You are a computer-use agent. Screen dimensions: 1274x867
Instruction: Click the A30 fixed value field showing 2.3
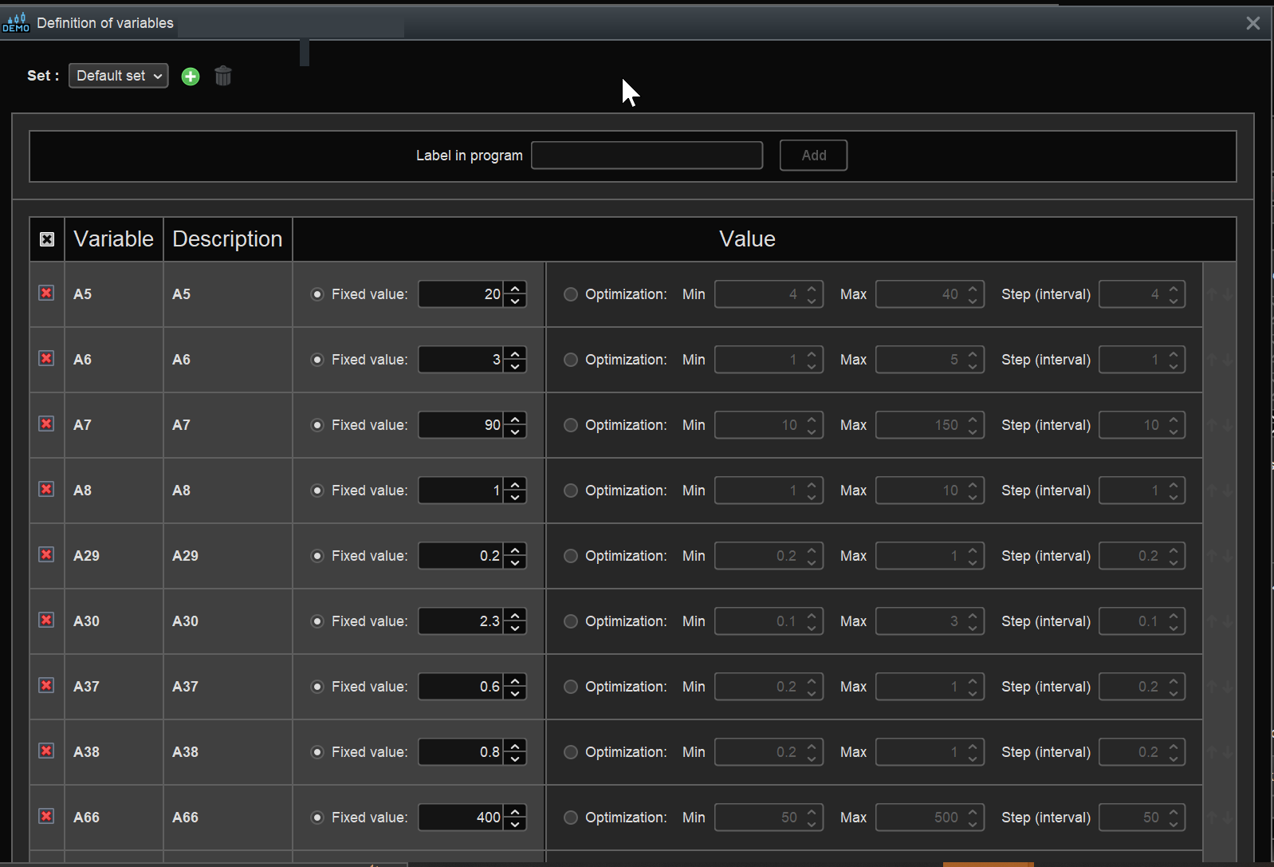[x=462, y=621]
